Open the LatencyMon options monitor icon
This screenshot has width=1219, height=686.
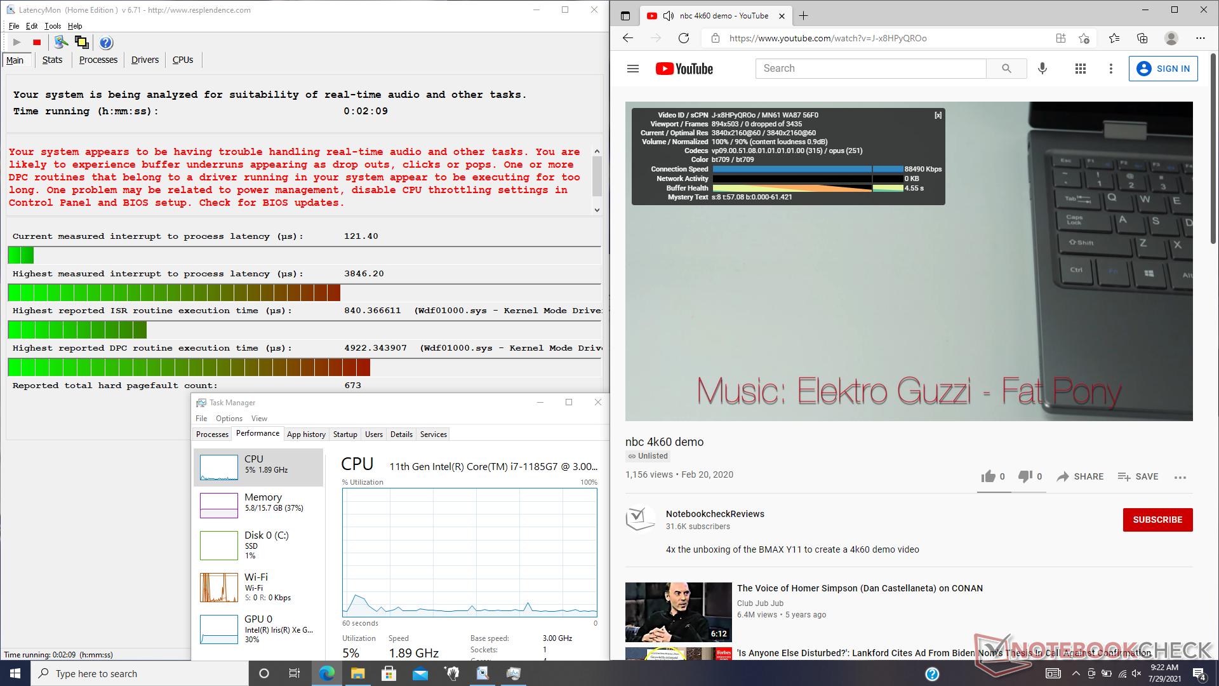pyautogui.click(x=61, y=43)
